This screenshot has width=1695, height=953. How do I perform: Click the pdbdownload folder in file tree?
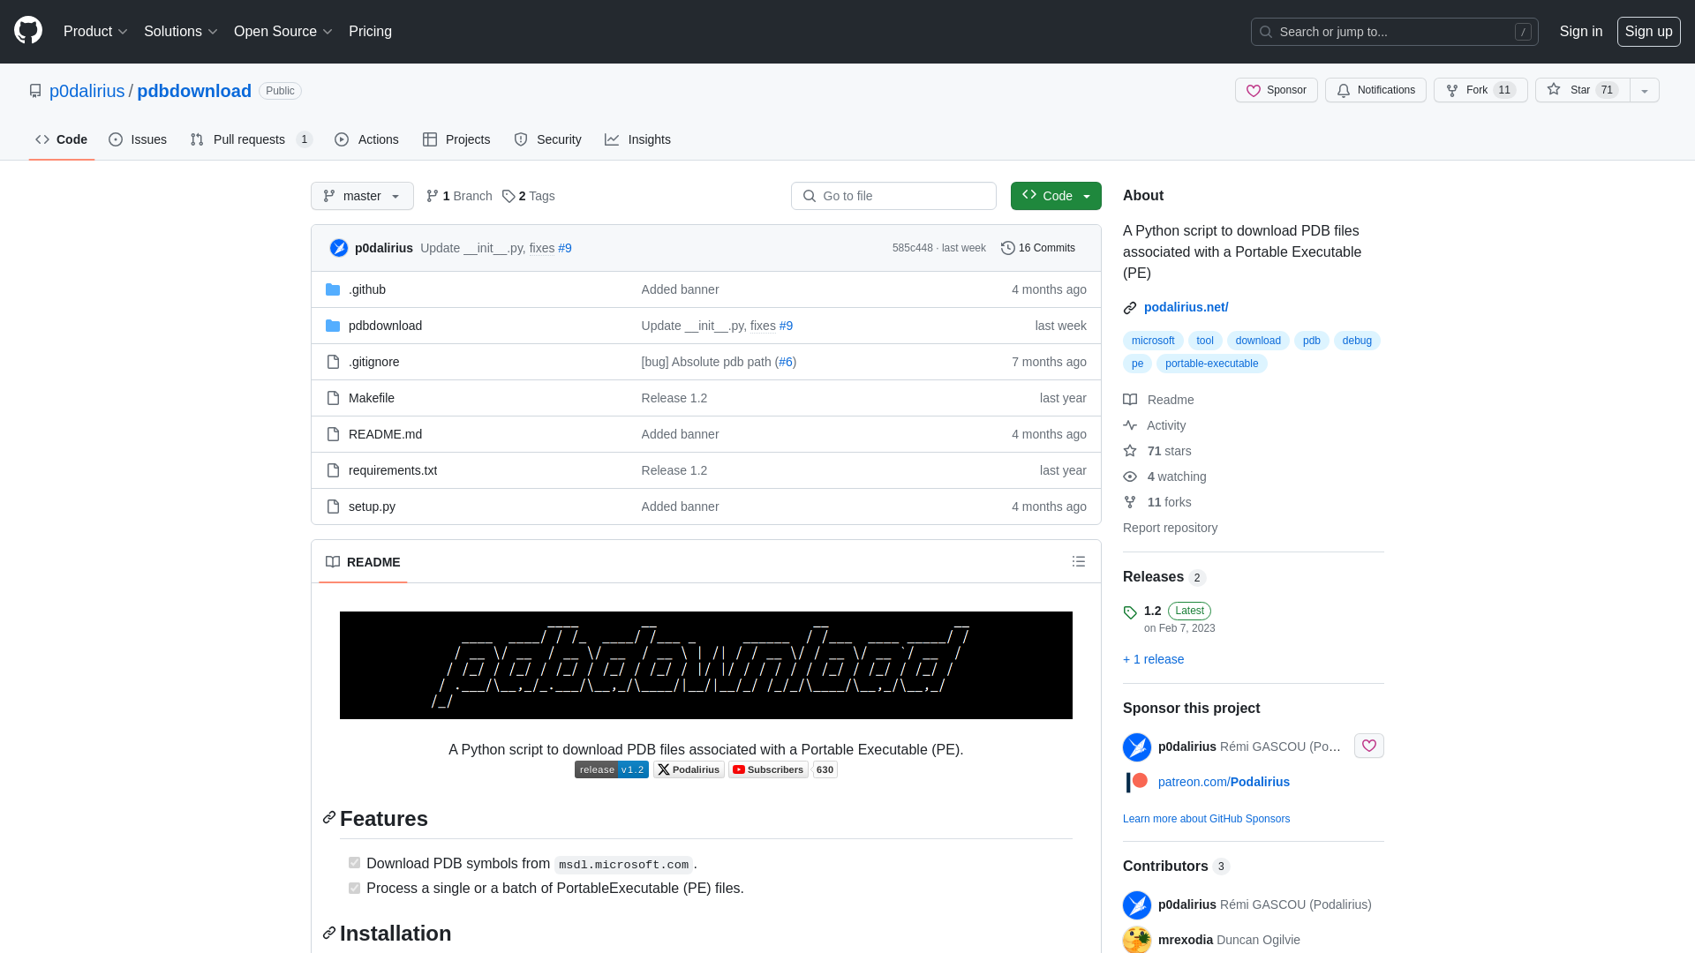[x=385, y=325]
